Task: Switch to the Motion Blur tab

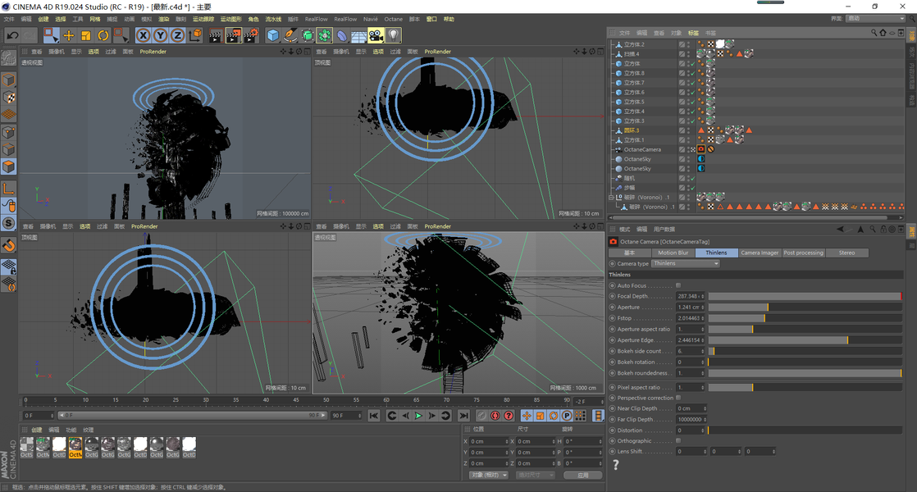Action: 673,253
